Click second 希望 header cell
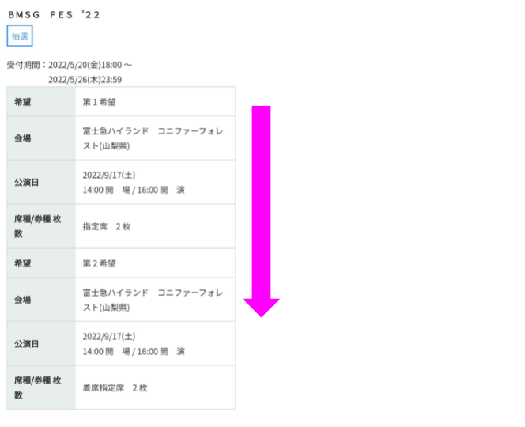This screenshot has width=525, height=427. [41, 263]
